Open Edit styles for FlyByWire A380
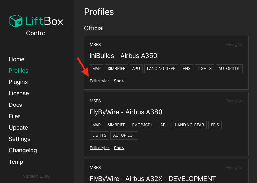Image resolution: width=257 pixels, height=183 pixels. point(100,148)
